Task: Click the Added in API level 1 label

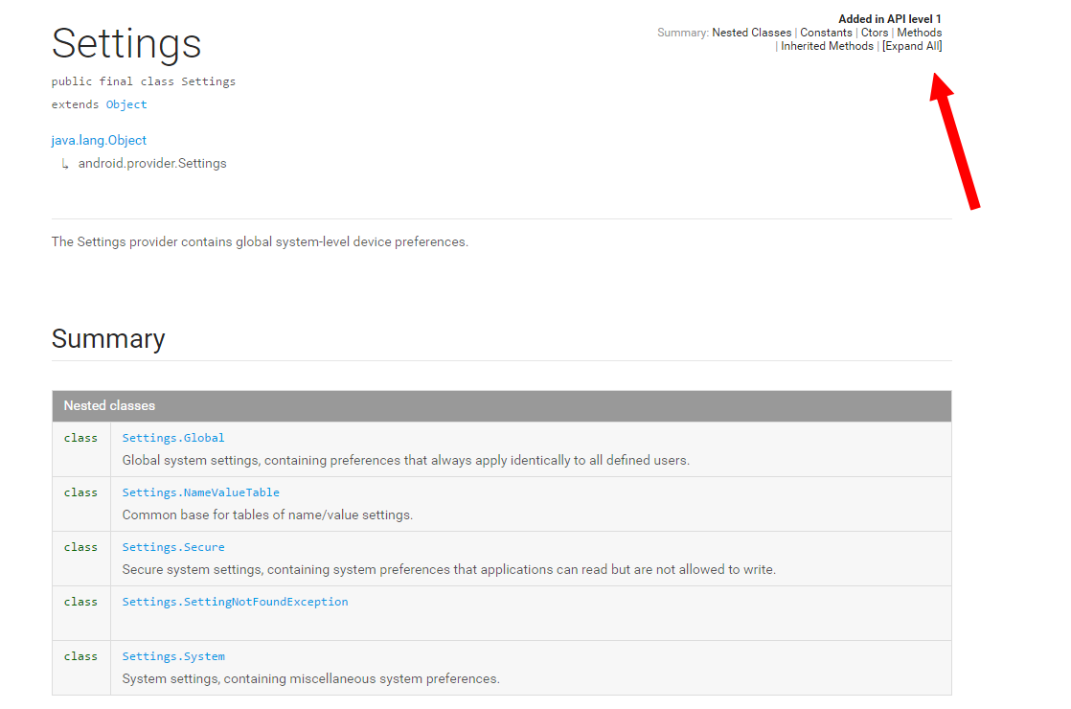Action: point(889,19)
